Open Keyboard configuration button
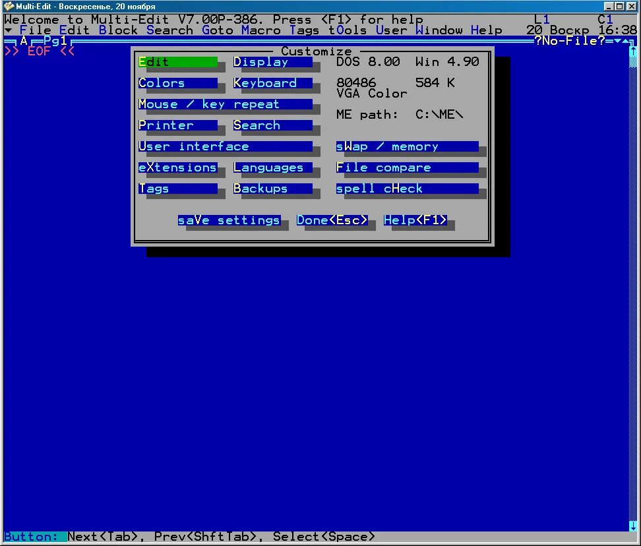 [272, 83]
